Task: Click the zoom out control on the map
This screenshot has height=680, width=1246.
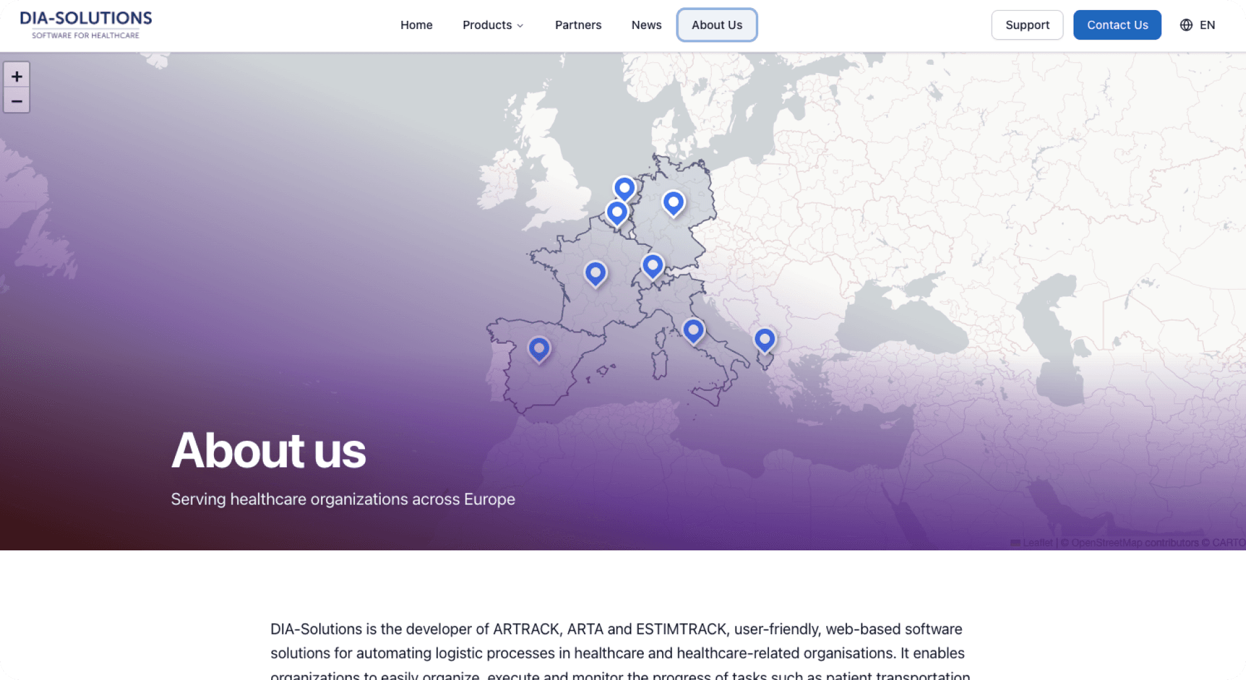Action: coord(17,101)
